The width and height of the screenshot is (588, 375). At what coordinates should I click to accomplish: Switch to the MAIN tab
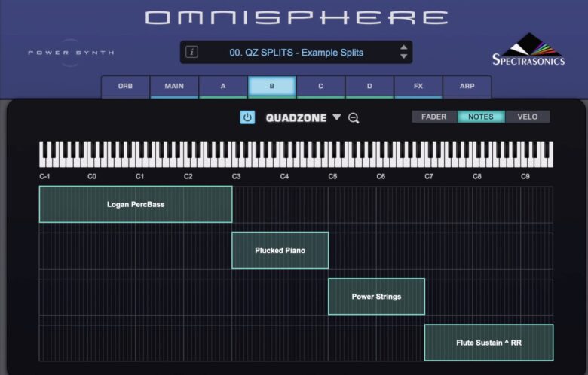(x=174, y=86)
